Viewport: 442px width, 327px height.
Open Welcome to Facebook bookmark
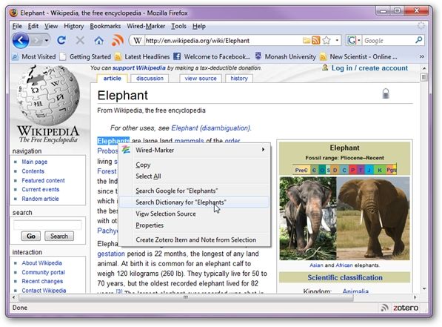pos(212,57)
